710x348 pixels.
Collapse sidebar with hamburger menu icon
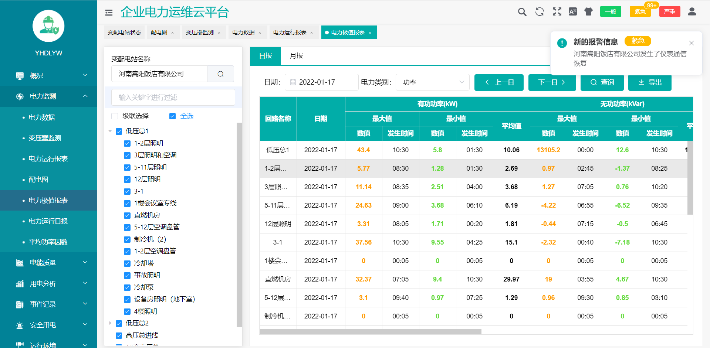[109, 13]
